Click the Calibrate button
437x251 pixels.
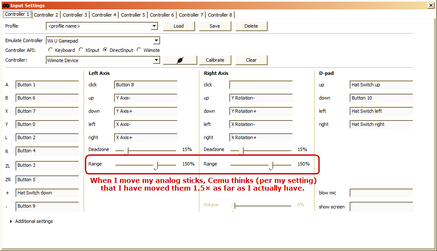click(215, 60)
